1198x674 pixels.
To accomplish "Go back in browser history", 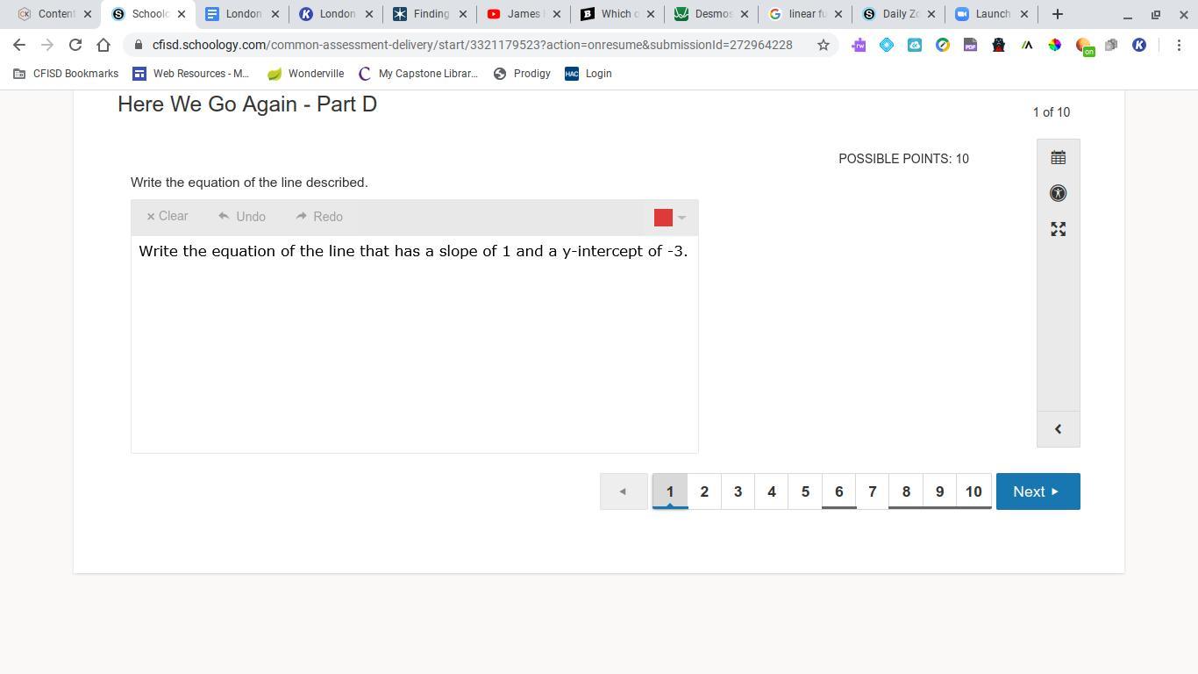I will pos(19,45).
